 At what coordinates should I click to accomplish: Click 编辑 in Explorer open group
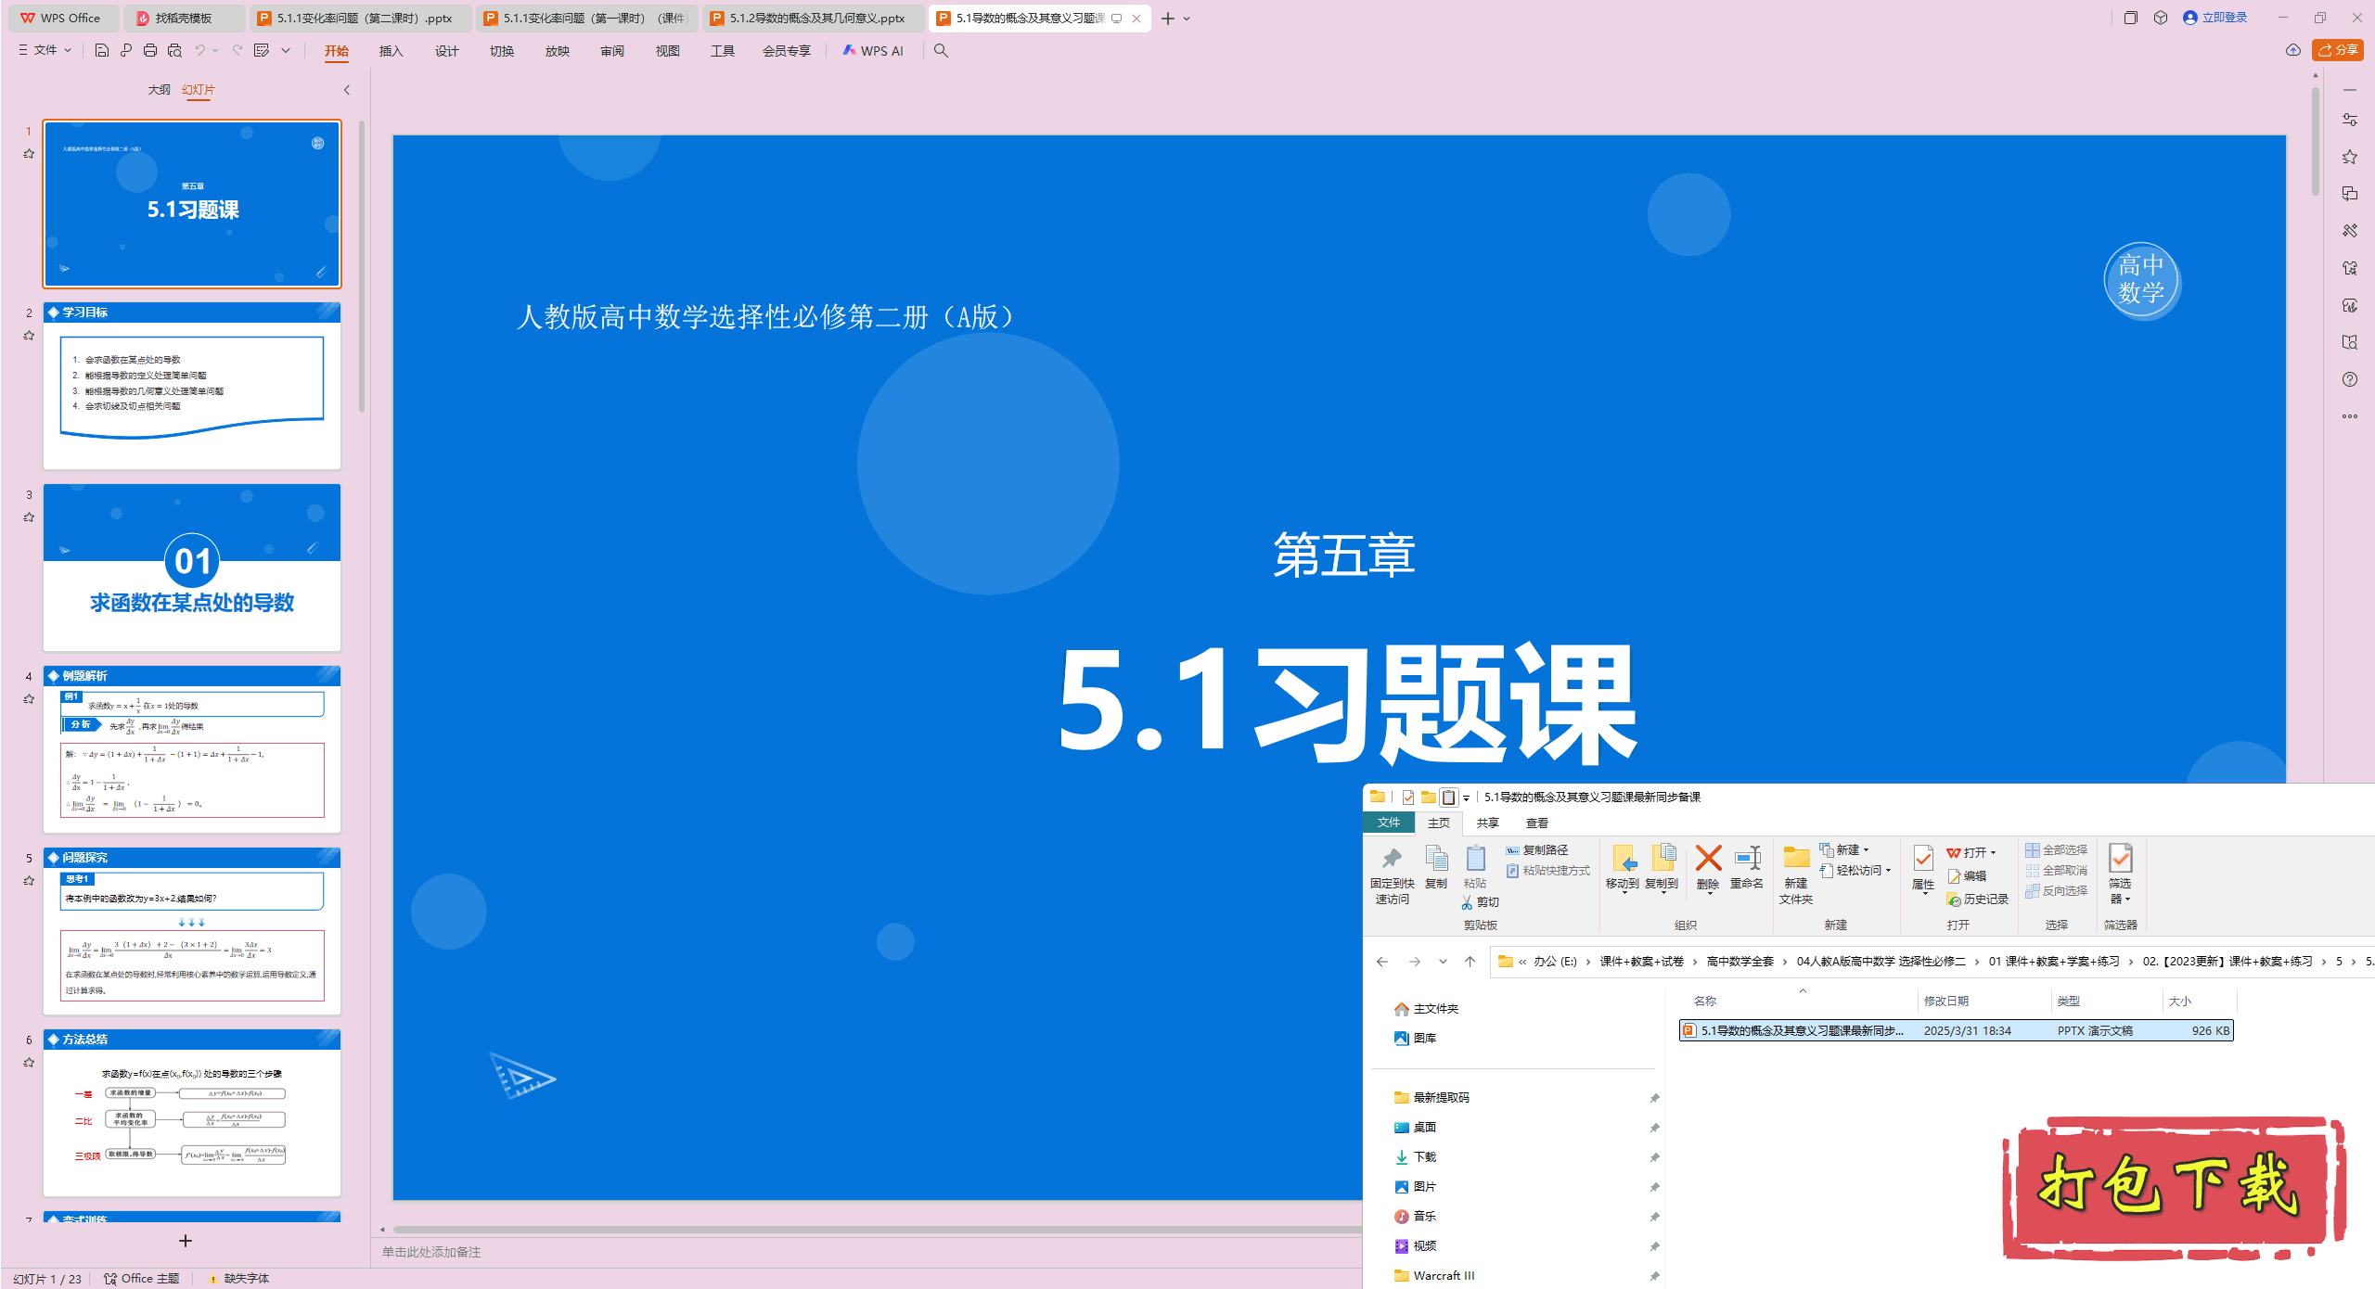1967,876
